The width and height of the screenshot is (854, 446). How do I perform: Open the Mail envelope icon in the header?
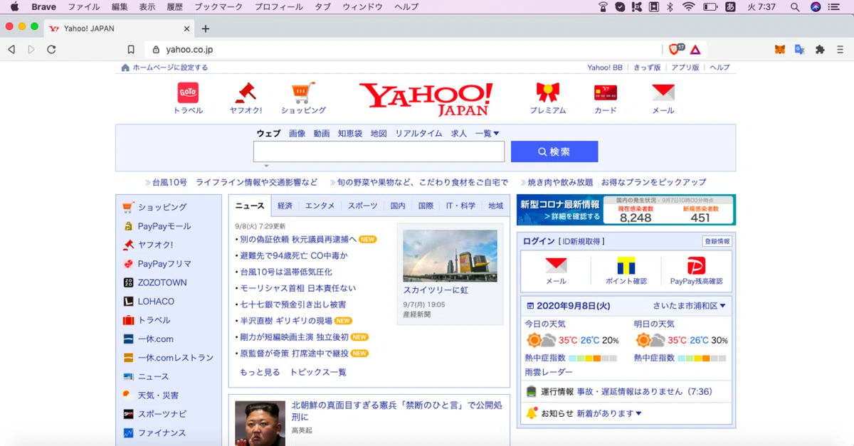point(663,92)
